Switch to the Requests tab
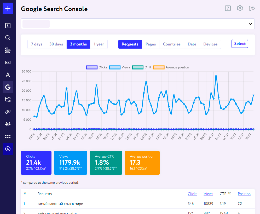Screen dimensions: 260x214 click(130, 44)
